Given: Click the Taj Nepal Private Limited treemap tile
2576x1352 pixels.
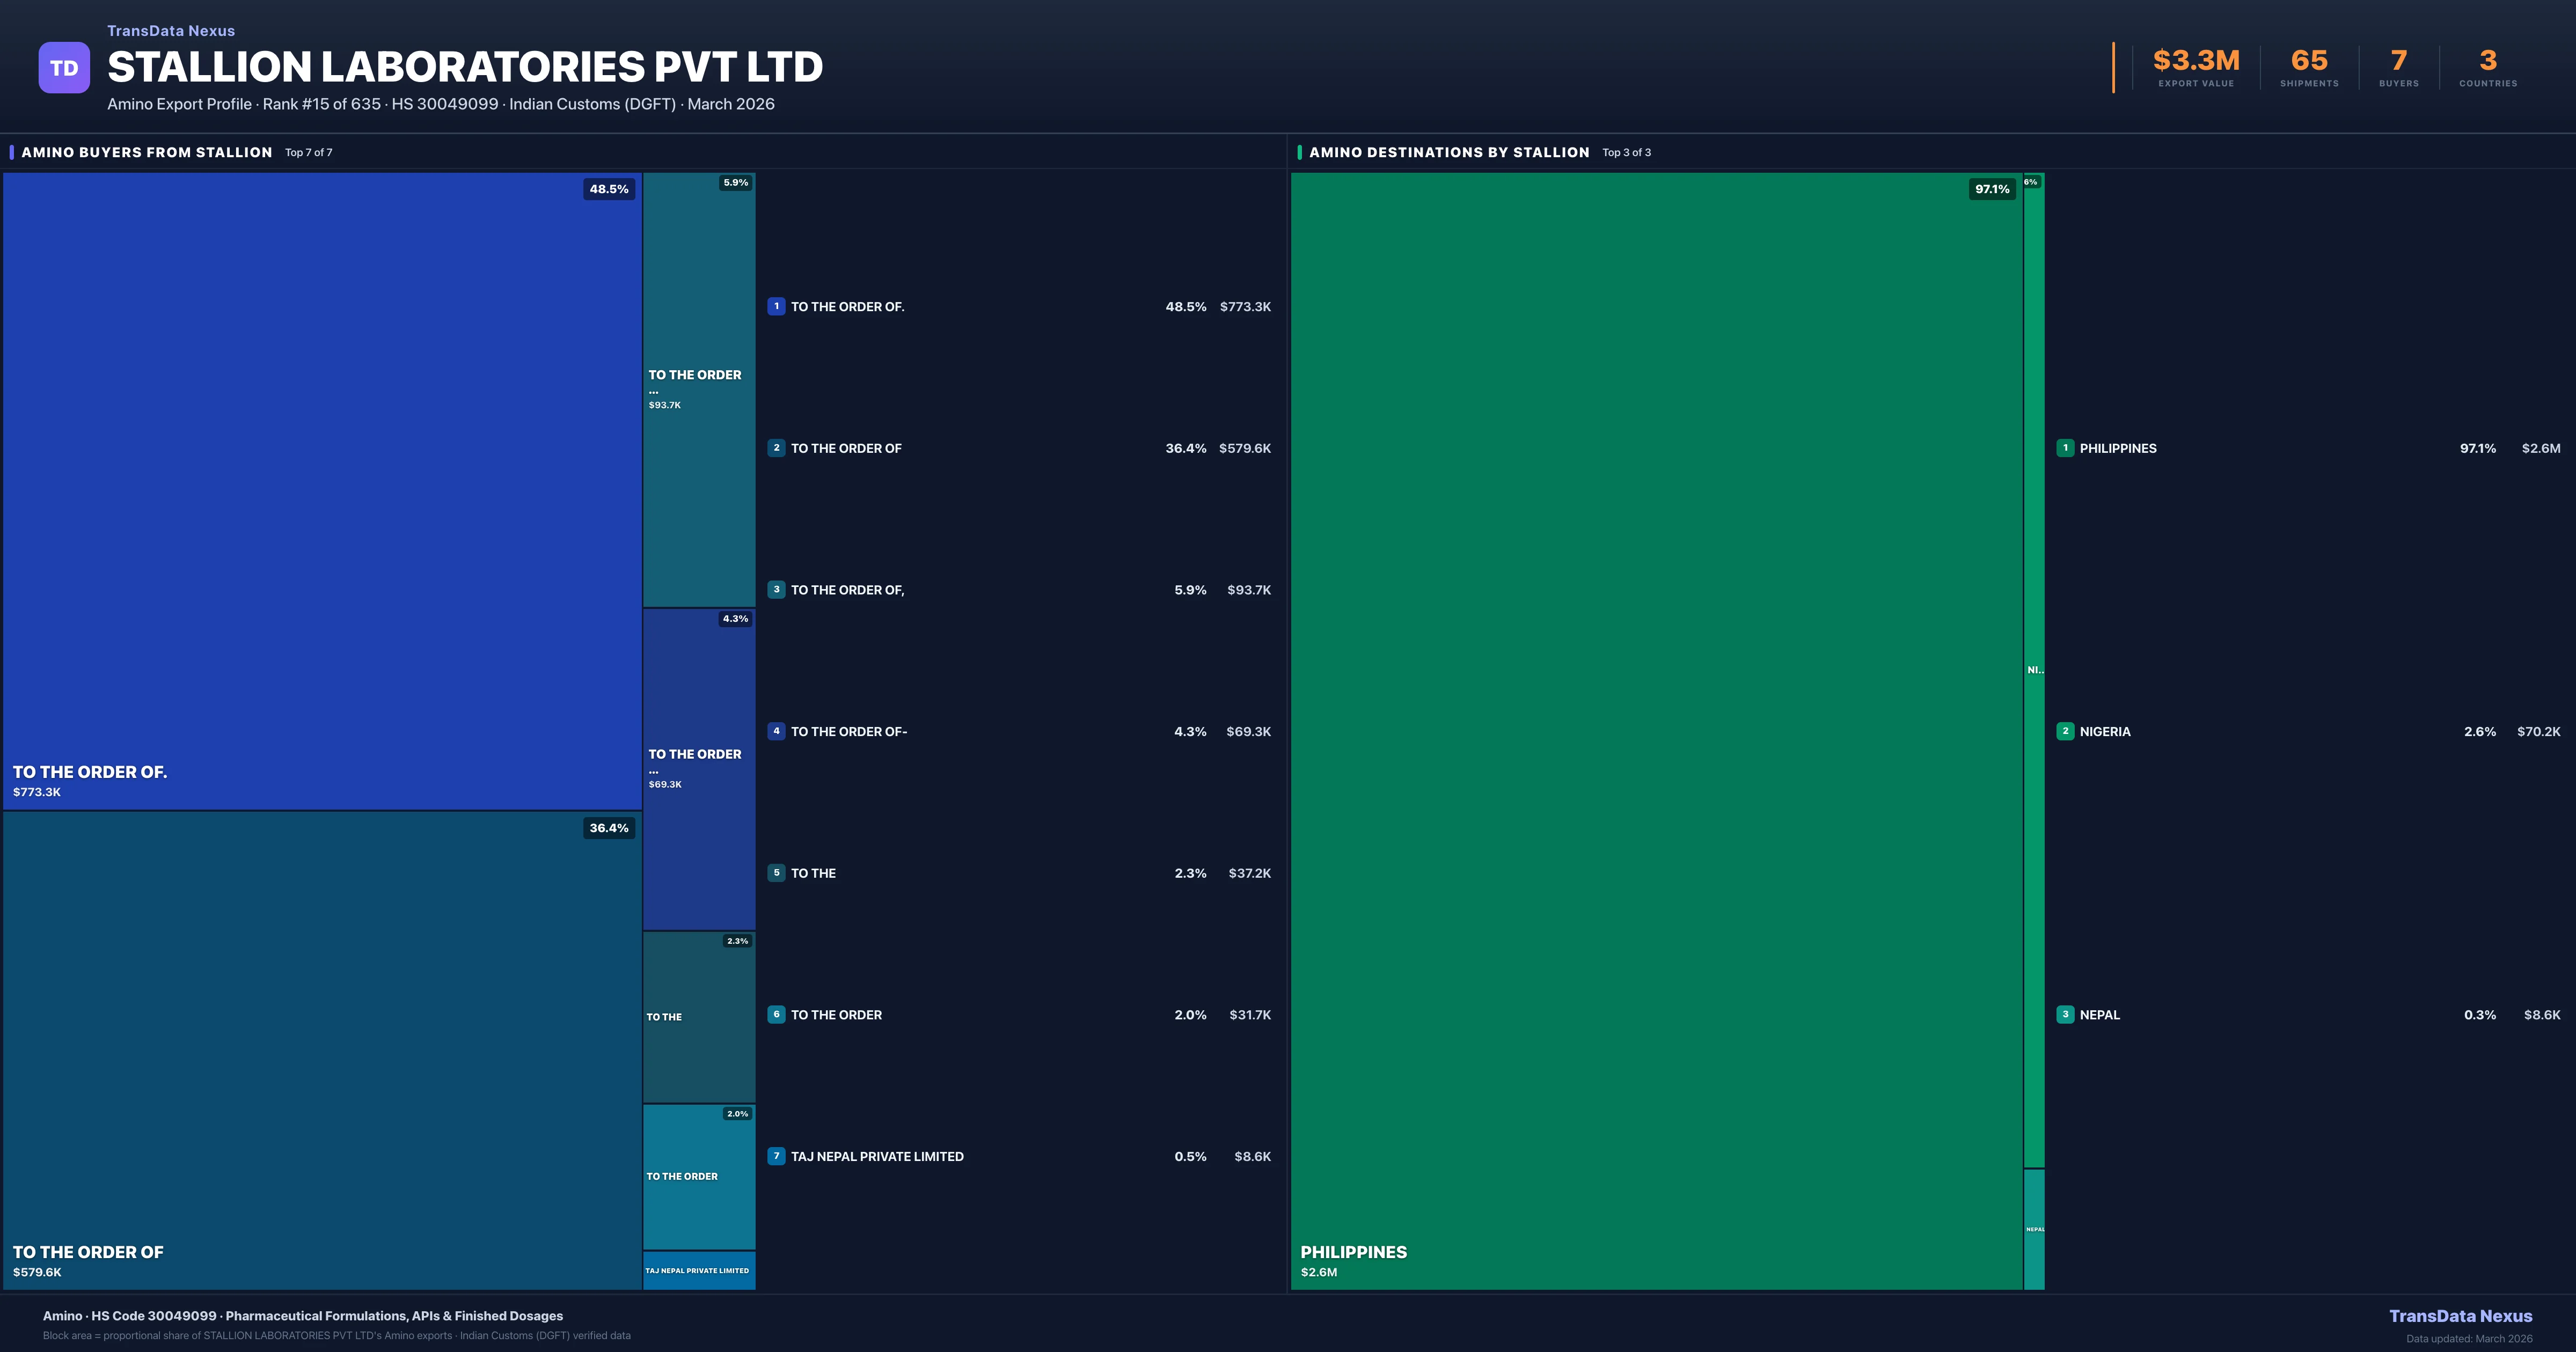Looking at the screenshot, I should click(698, 1270).
